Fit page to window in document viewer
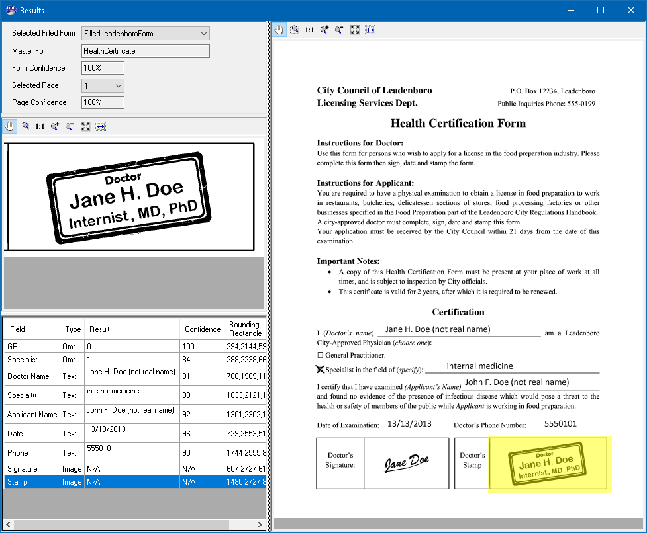This screenshot has height=533, width=647. point(355,30)
